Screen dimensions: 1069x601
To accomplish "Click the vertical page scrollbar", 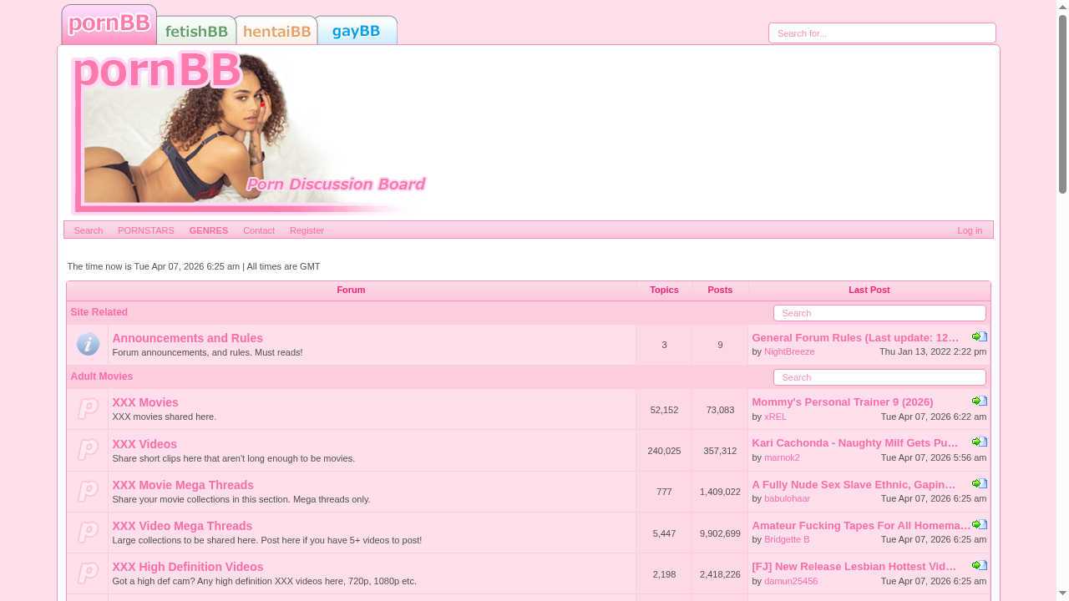I will point(1062,300).
